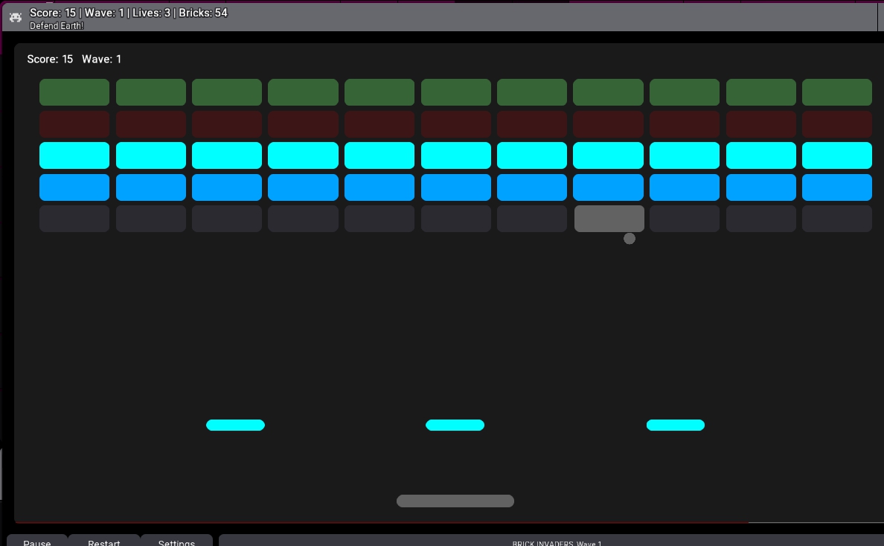
Task: Click the Defend Earth! subtitle text
Action: (57, 25)
